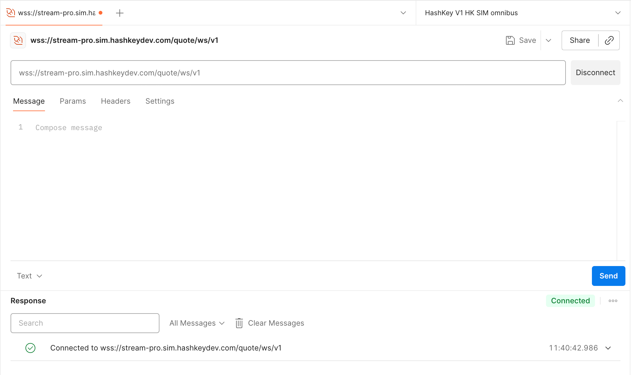The image size is (631, 375).
Task: Open the Text message format dropdown
Action: pyautogui.click(x=29, y=276)
